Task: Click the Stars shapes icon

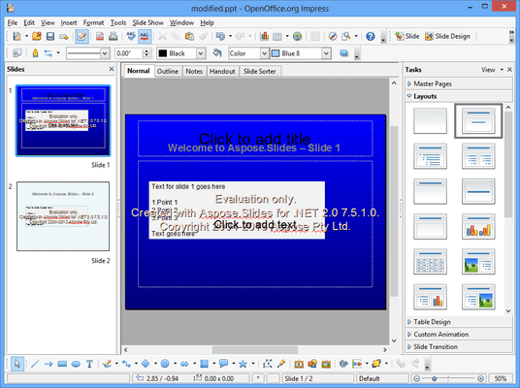Action: pyautogui.click(x=244, y=364)
